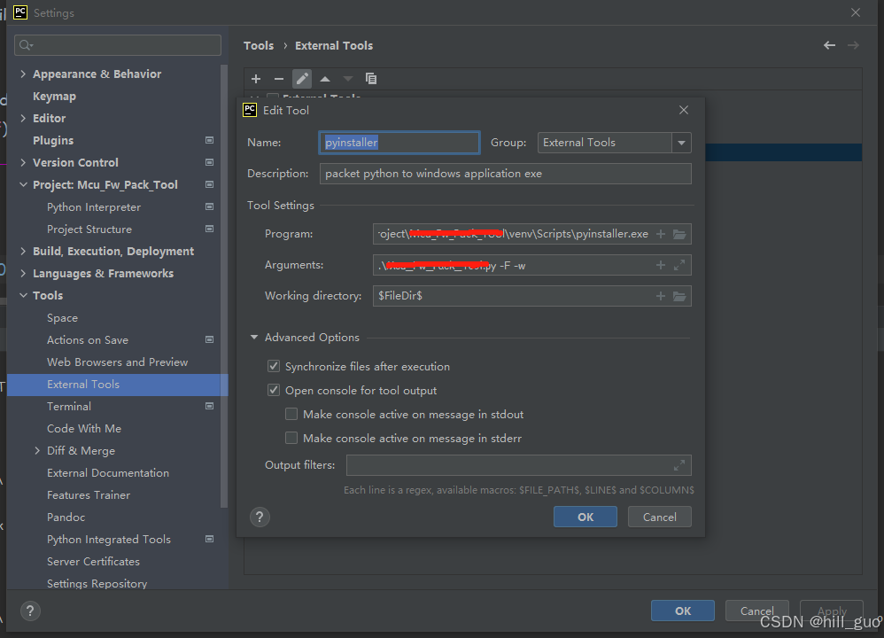Click Cancel in the Edit Tool dialog

pyautogui.click(x=659, y=517)
